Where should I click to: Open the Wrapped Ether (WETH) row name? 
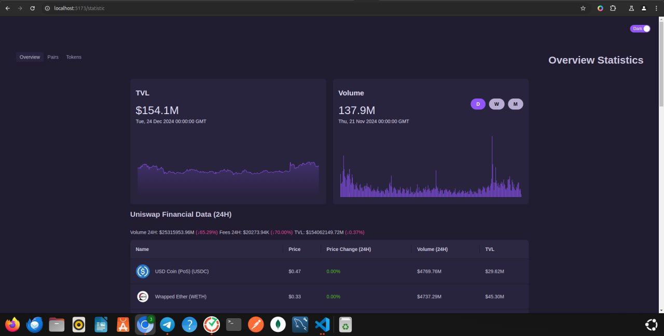[x=181, y=297]
